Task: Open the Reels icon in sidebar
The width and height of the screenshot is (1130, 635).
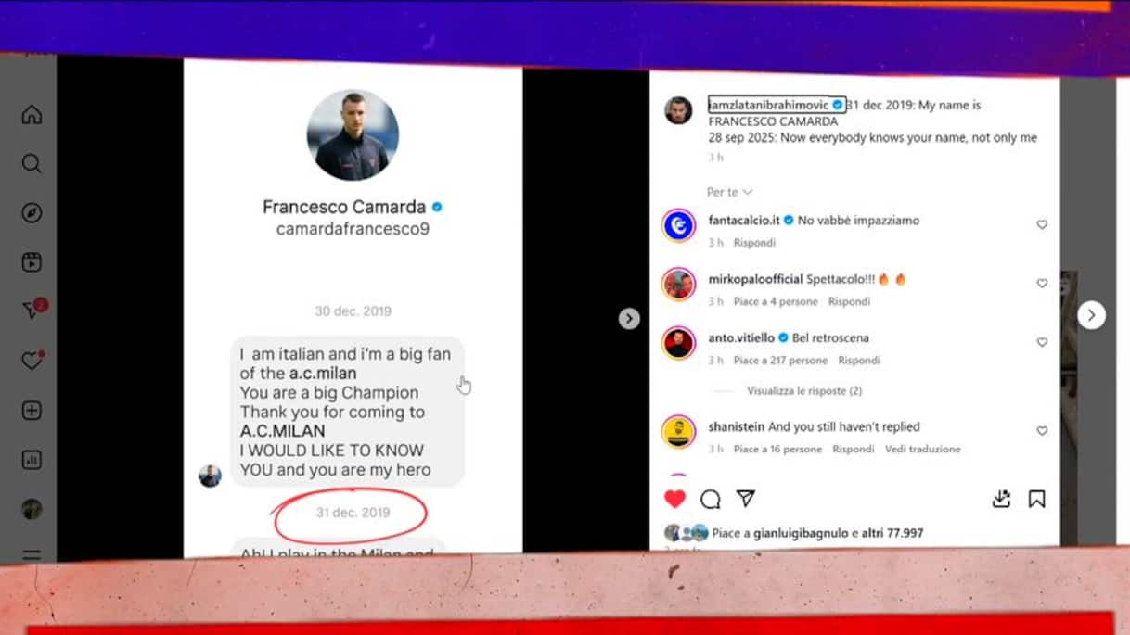Action: click(x=32, y=262)
